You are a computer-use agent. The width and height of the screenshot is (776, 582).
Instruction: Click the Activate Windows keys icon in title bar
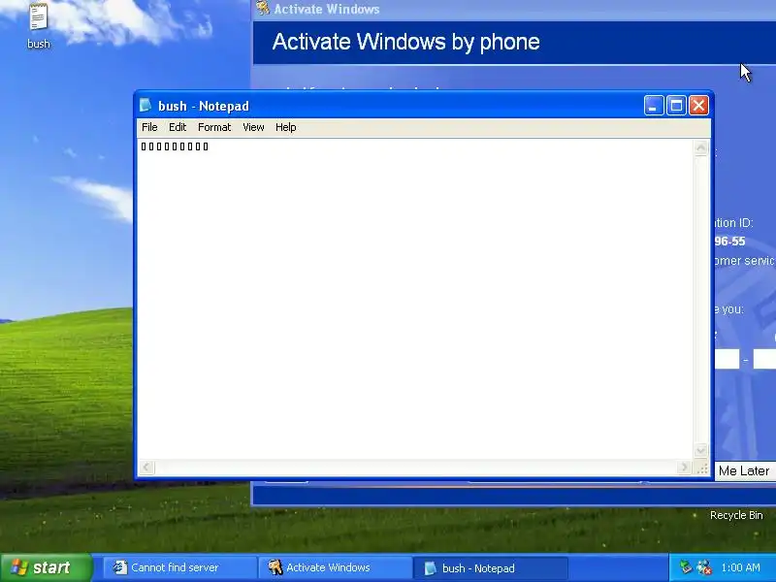coord(263,8)
